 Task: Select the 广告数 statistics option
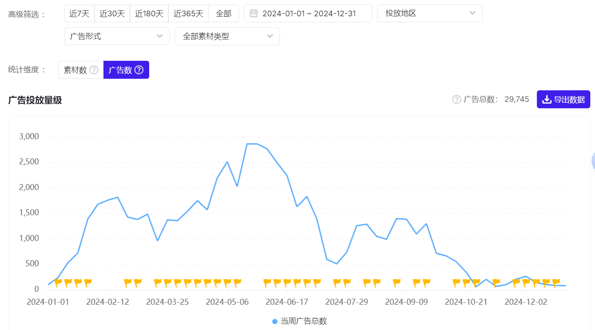[126, 69]
